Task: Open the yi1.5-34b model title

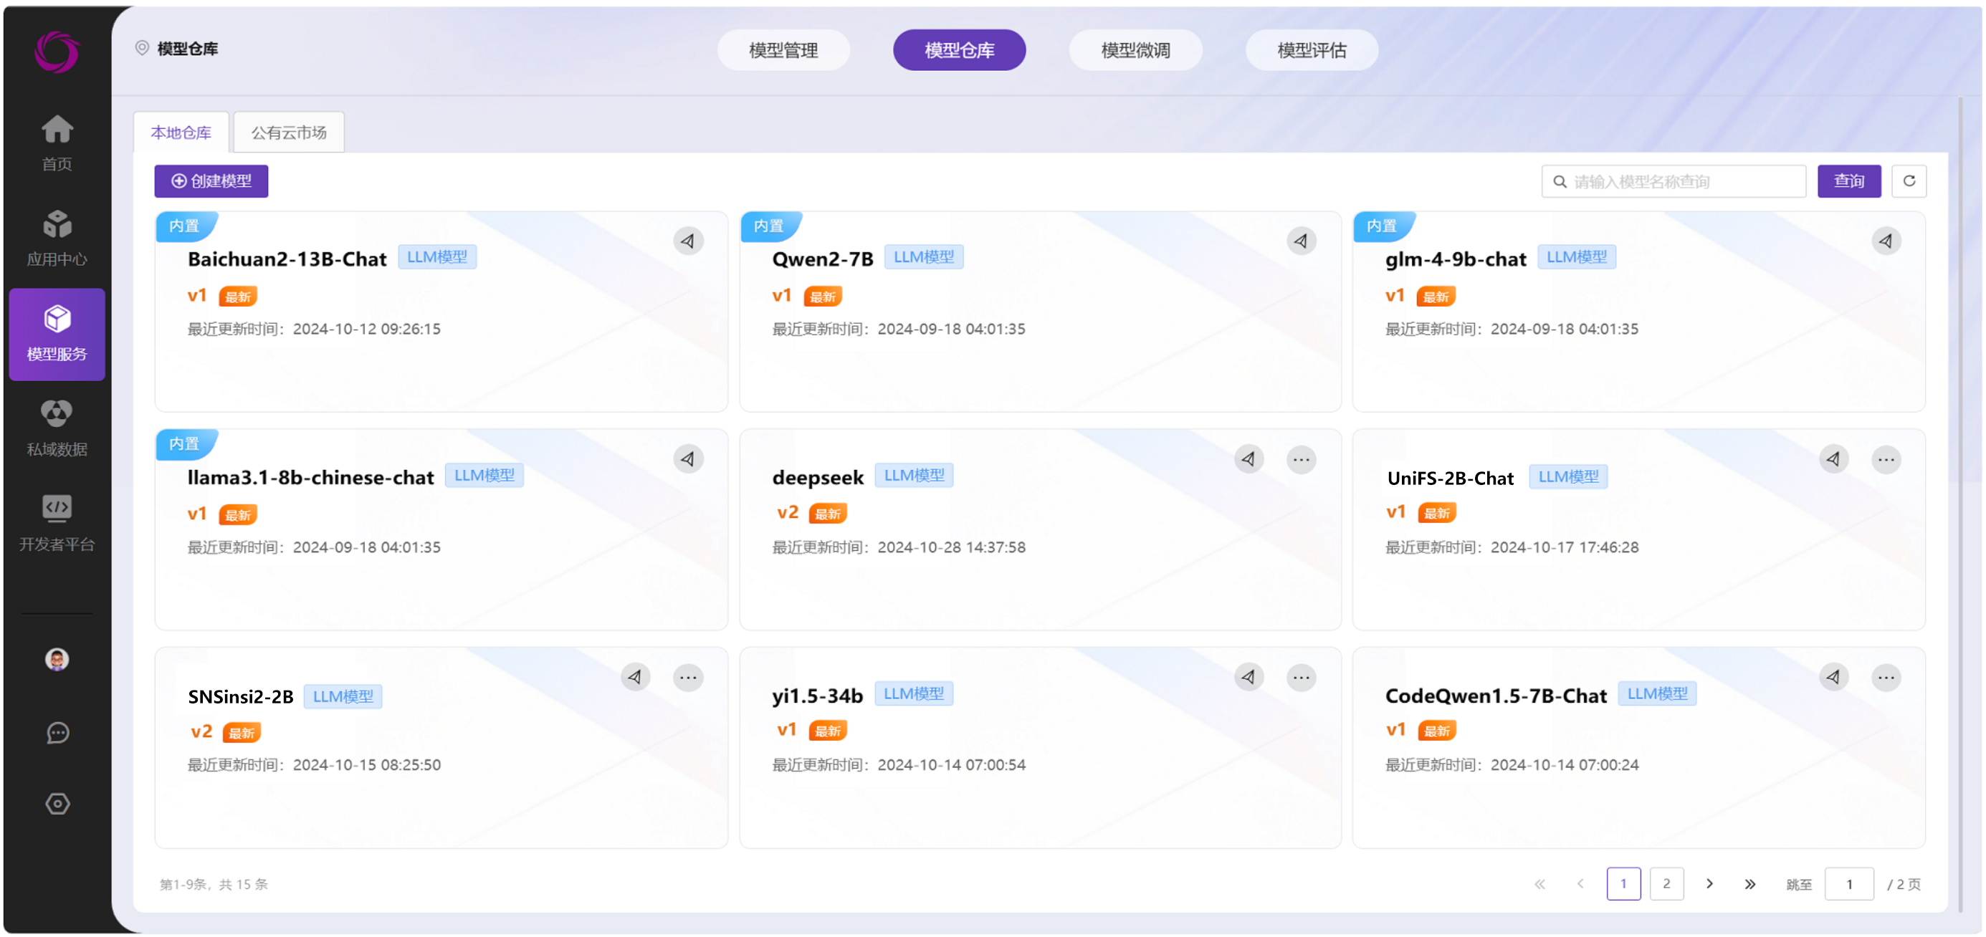Action: 817,696
